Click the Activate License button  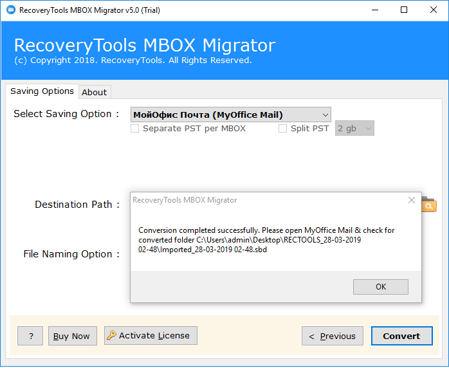(x=151, y=335)
